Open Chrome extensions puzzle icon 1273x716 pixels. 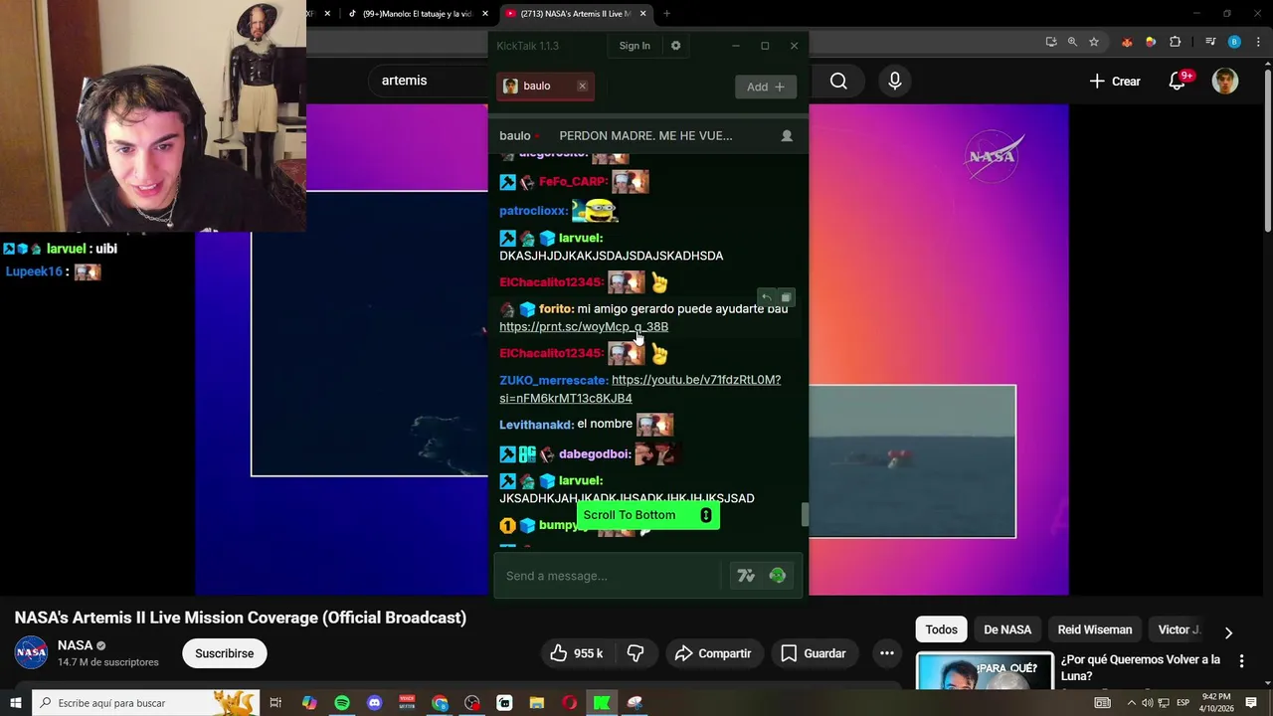[1176, 42]
